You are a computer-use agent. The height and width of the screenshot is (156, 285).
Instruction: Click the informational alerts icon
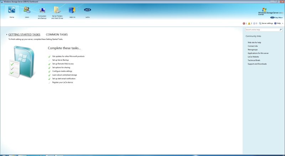click(x=254, y=24)
